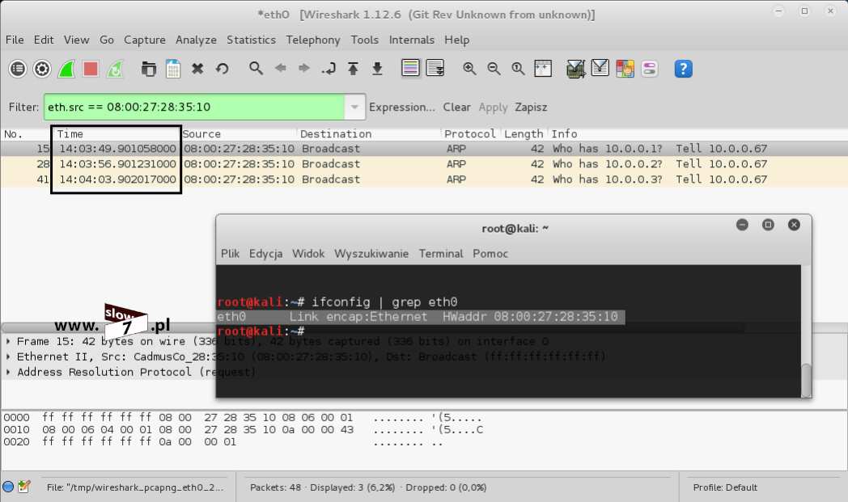848x502 pixels.
Task: Open the filter Expression dialog
Action: point(402,107)
